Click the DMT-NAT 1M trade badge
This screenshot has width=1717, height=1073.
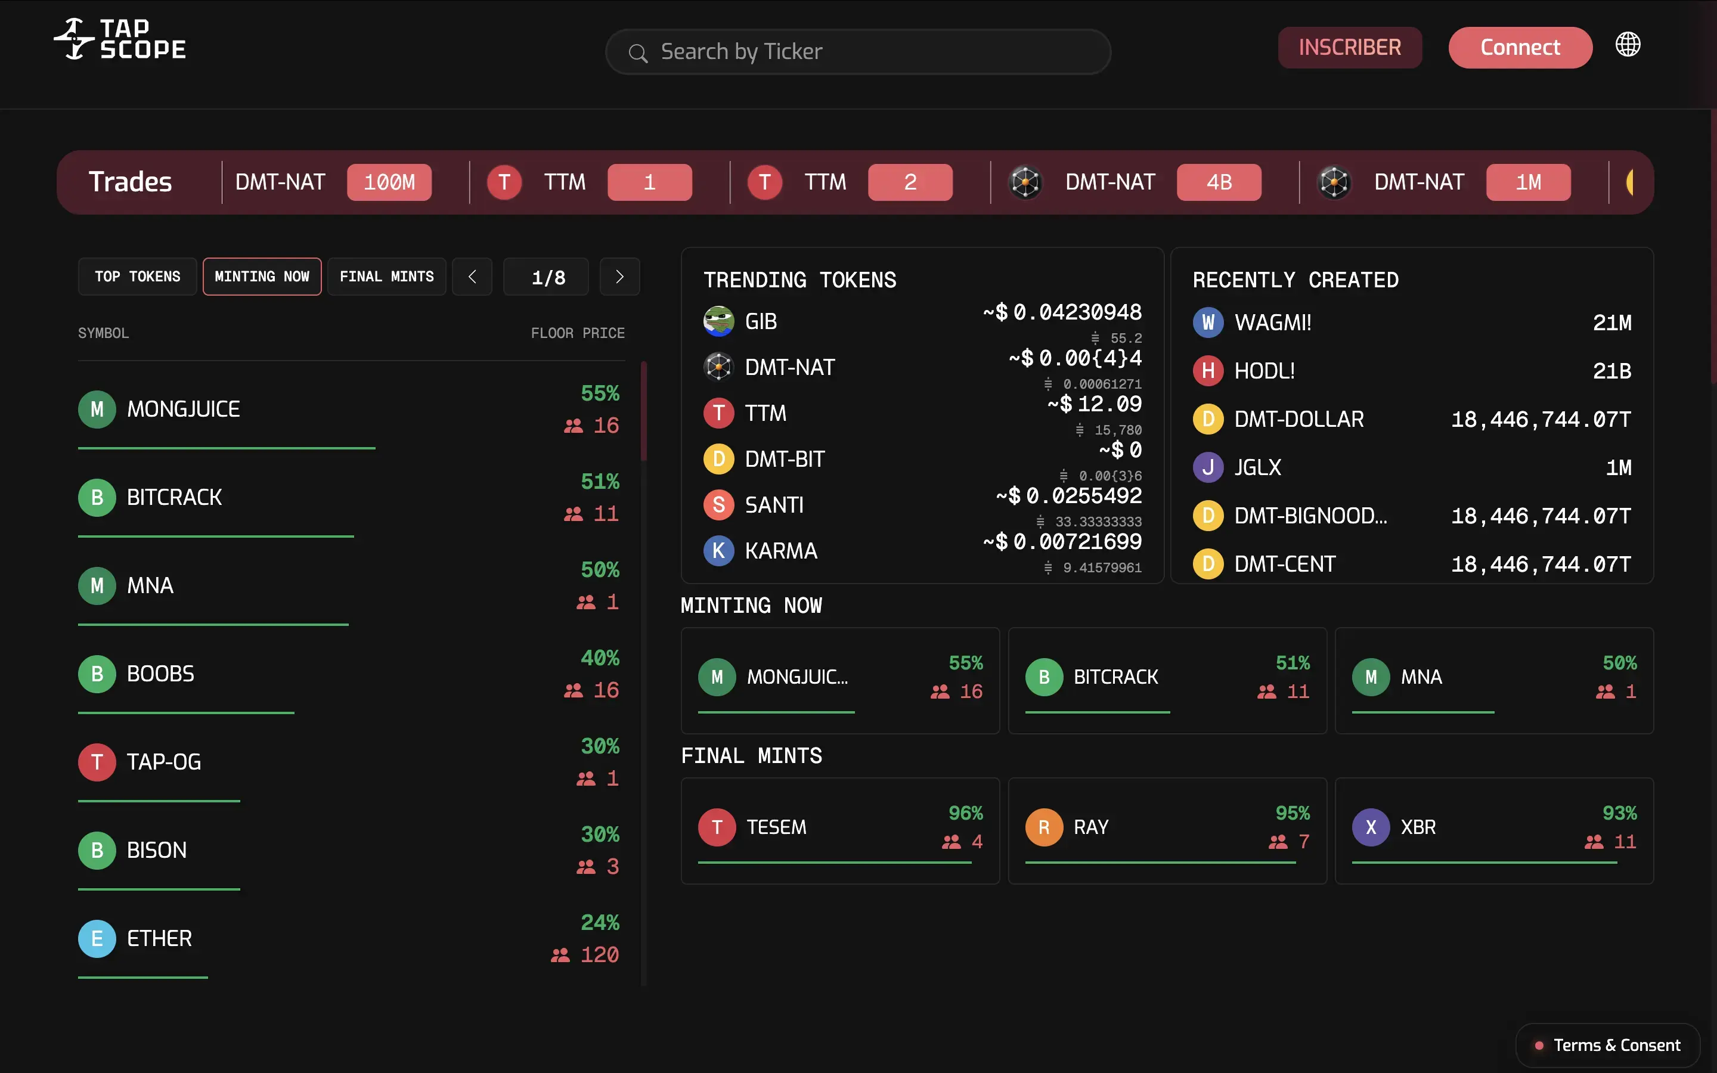[x=1528, y=182]
